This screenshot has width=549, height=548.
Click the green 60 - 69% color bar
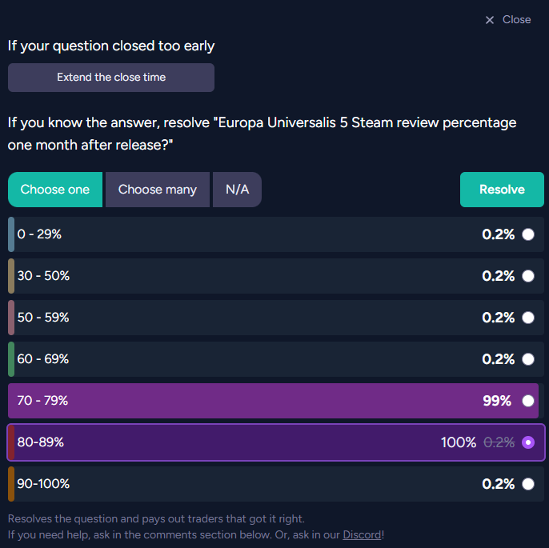[x=11, y=359]
